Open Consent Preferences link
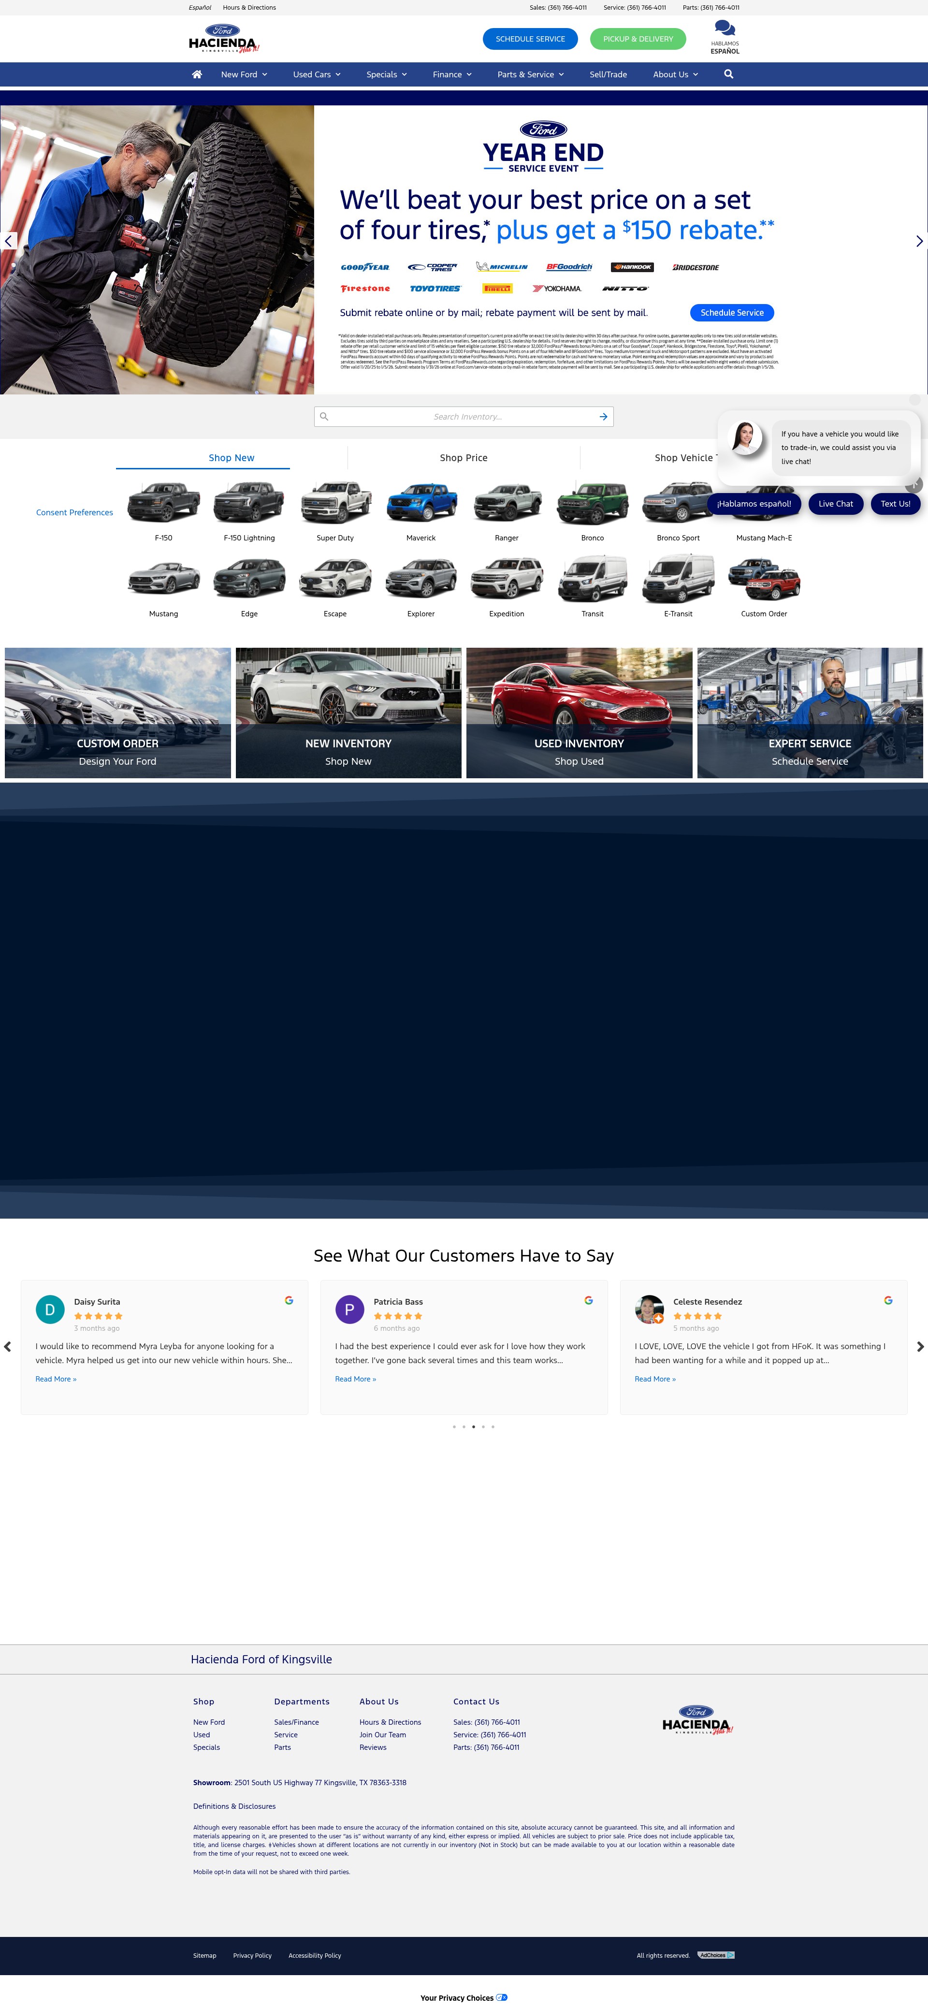This screenshot has width=928, height=2008. (x=75, y=512)
